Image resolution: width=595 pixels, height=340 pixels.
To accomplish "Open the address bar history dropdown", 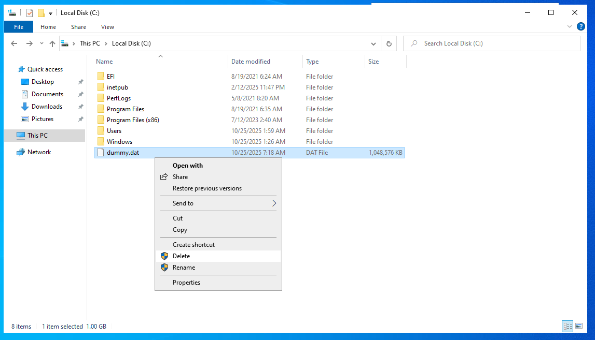I will pos(373,43).
